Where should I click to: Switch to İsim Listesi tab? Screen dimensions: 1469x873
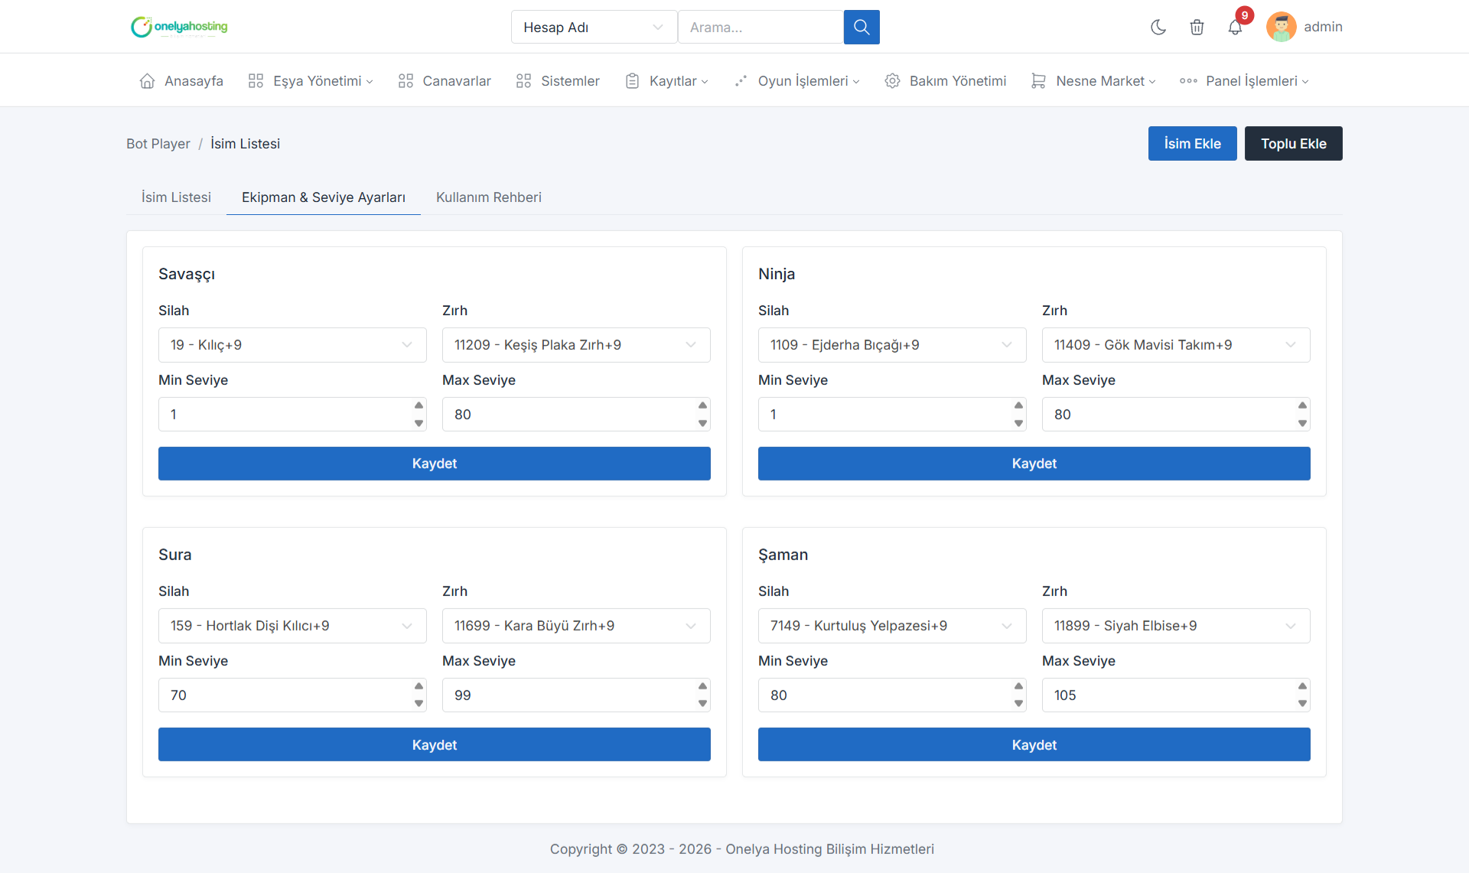(176, 197)
